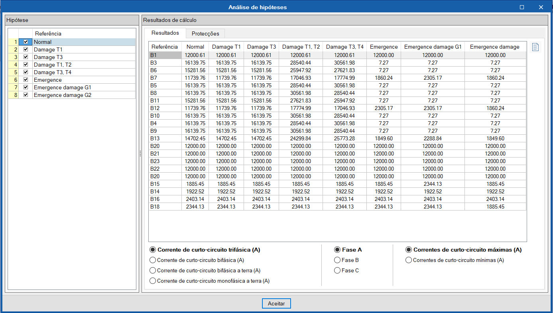Toggle the Damage T3, T4 checkbox

click(26, 72)
